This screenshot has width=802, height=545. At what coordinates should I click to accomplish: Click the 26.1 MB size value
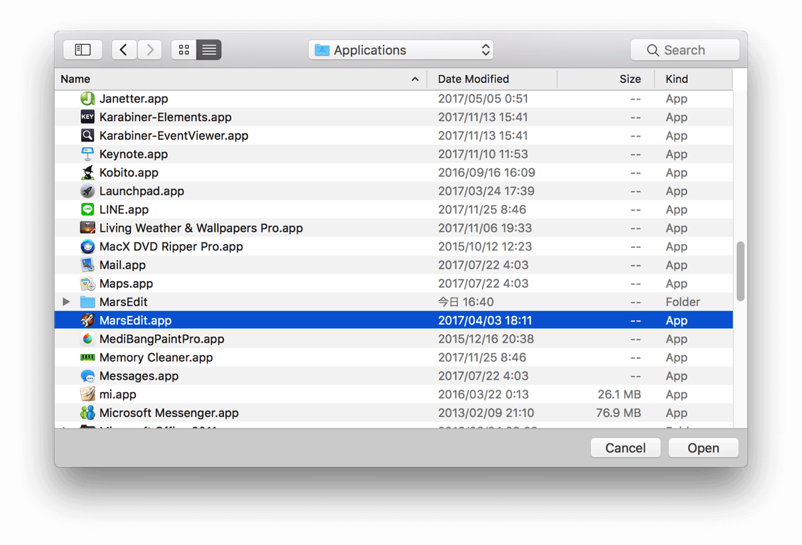619,394
